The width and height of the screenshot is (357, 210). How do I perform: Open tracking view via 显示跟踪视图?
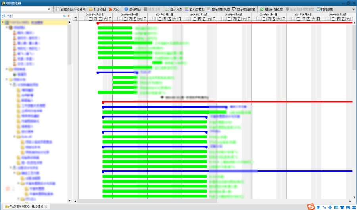point(218,9)
